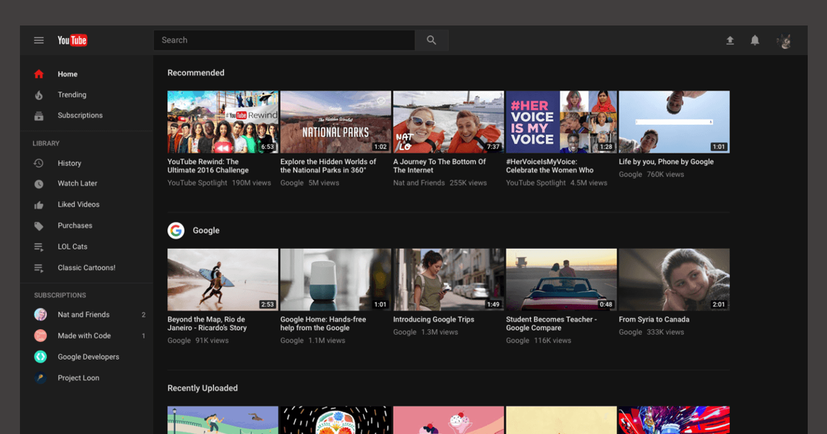Play the Phone by Google thumbnail
The width and height of the screenshot is (827, 434).
(674, 122)
